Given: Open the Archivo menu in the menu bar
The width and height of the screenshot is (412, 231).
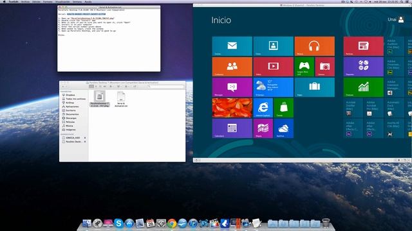Looking at the screenshot, I should [25, 1].
